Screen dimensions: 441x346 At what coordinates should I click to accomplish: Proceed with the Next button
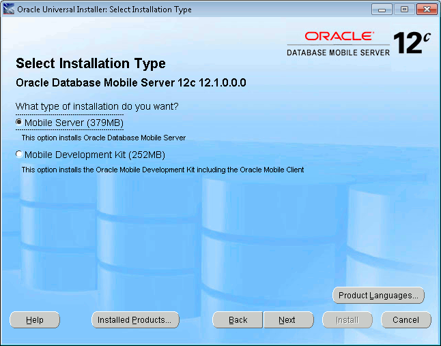[x=289, y=319]
